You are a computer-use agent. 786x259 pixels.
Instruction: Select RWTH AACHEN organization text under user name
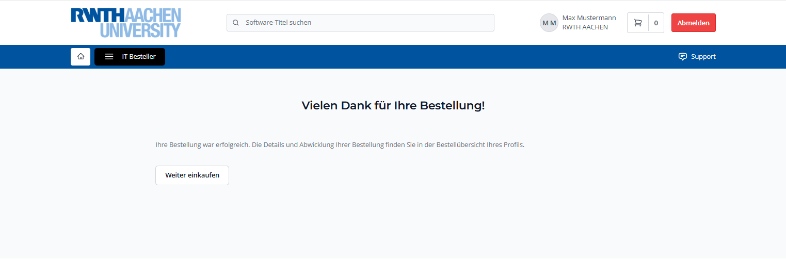(x=585, y=27)
